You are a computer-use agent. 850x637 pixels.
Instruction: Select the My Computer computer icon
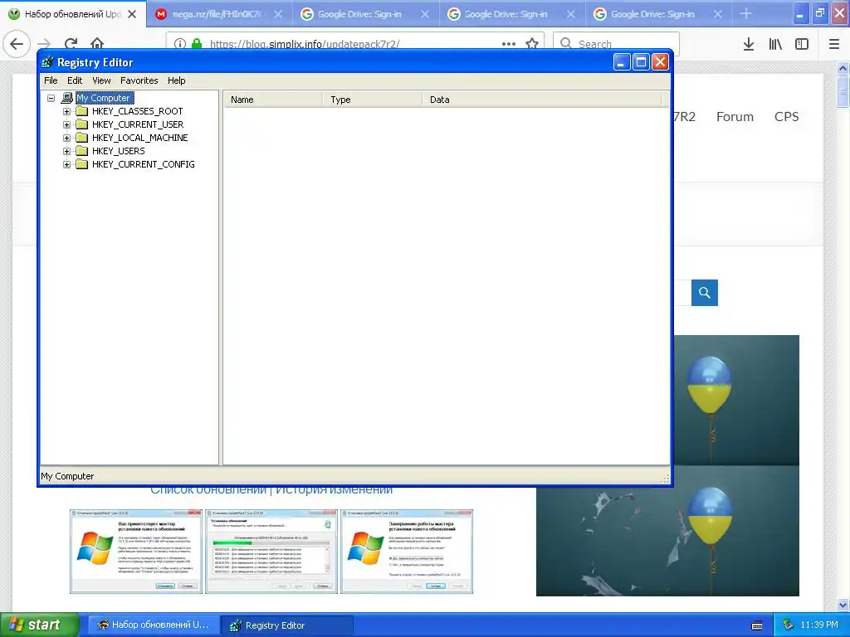pos(67,98)
